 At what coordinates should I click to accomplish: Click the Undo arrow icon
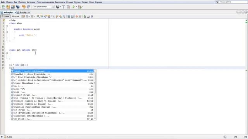24,7
